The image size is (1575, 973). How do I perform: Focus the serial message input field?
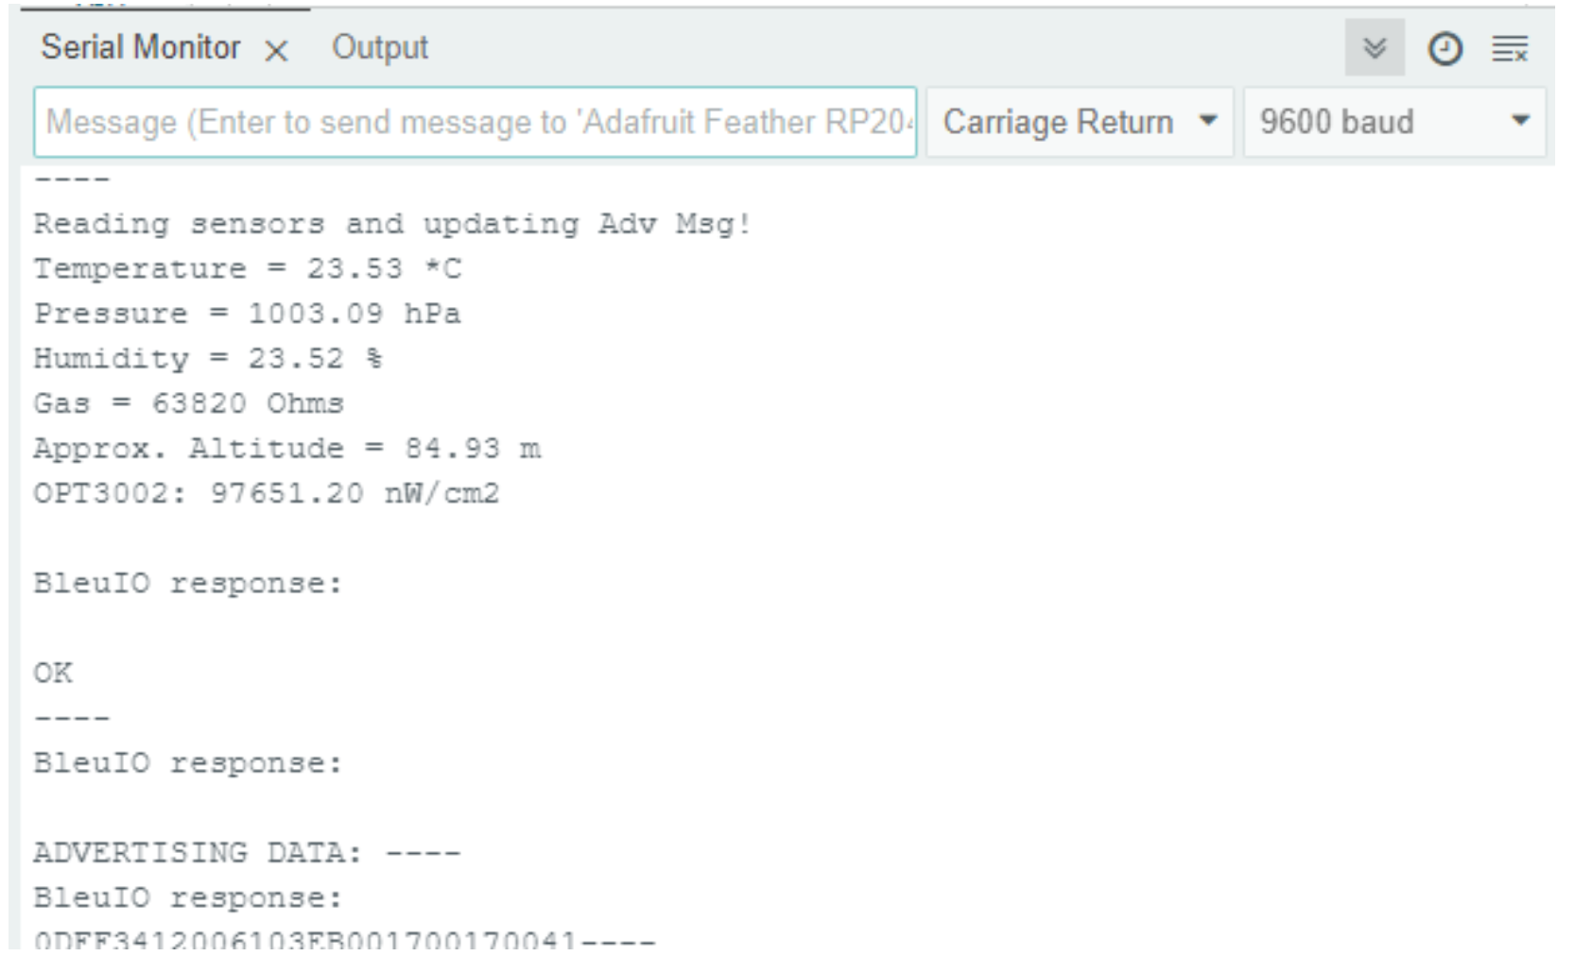[475, 122]
